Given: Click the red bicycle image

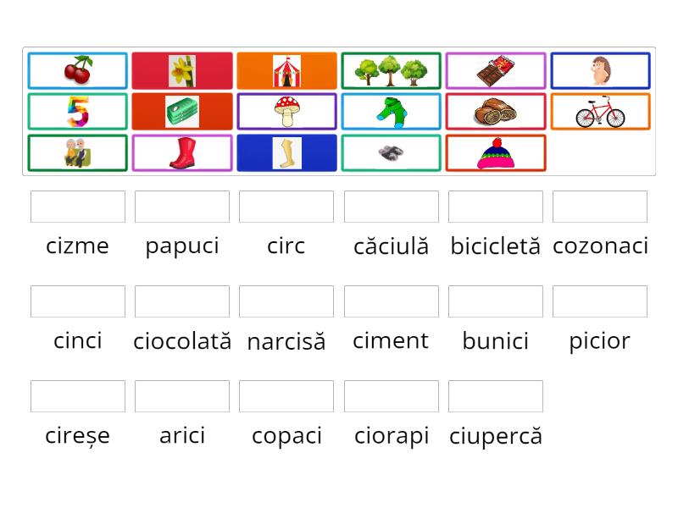Looking at the screenshot, I should pyautogui.click(x=599, y=111).
